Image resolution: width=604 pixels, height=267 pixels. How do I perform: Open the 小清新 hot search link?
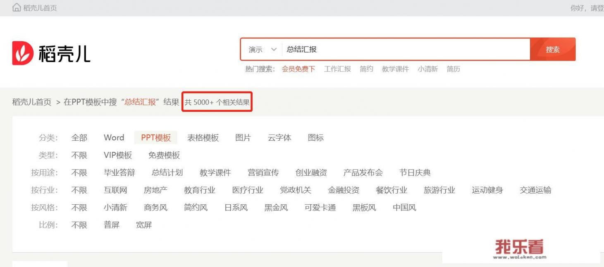click(x=427, y=69)
